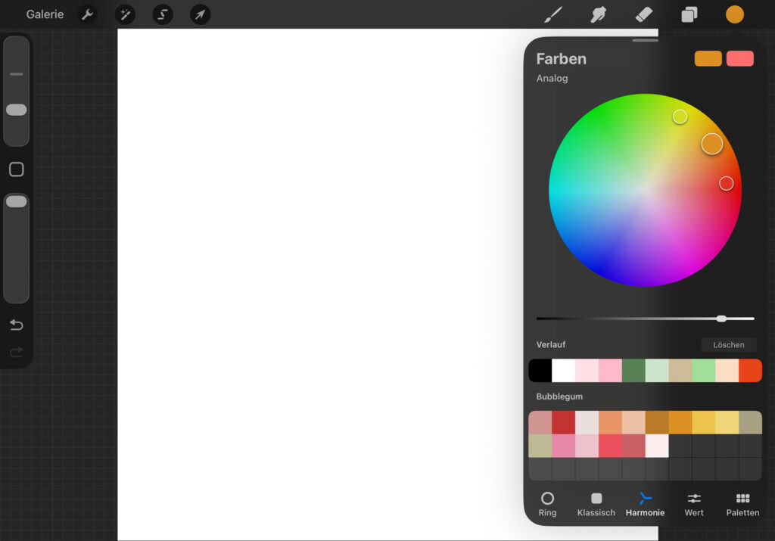775x541 pixels.
Task: Select the light pink Verlauf swatch
Action: 587,371
